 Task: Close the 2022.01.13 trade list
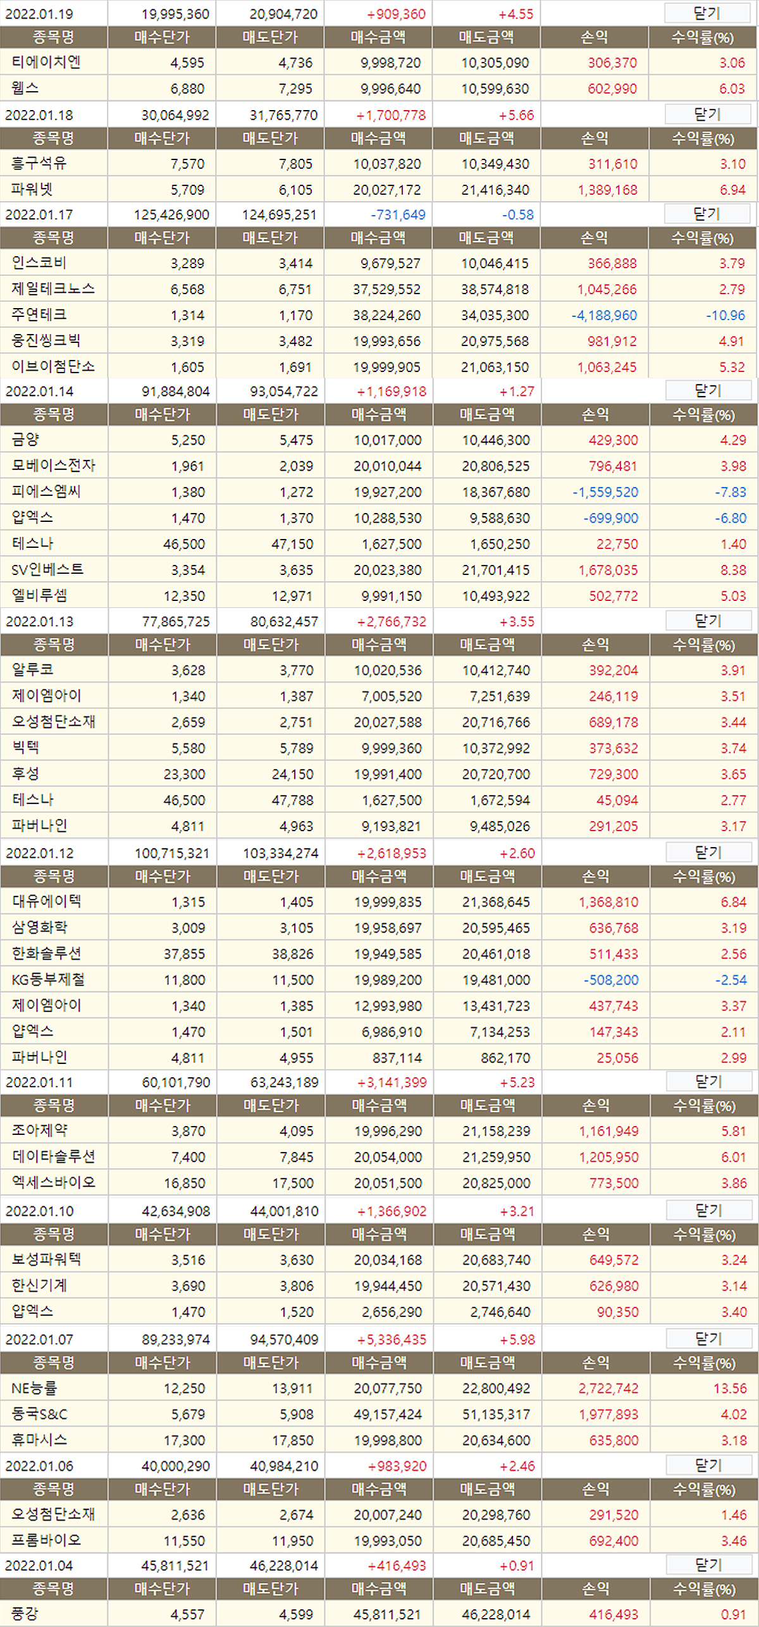click(708, 621)
